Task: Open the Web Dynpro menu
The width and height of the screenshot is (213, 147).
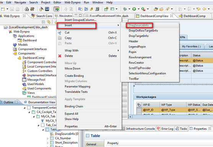Action: pyautogui.click(x=72, y=2)
